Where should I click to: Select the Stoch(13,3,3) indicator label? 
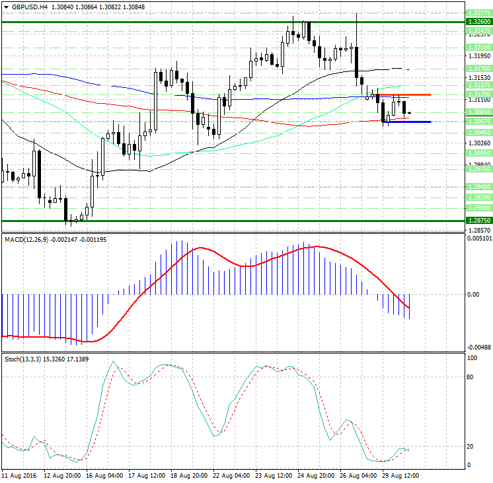23,358
